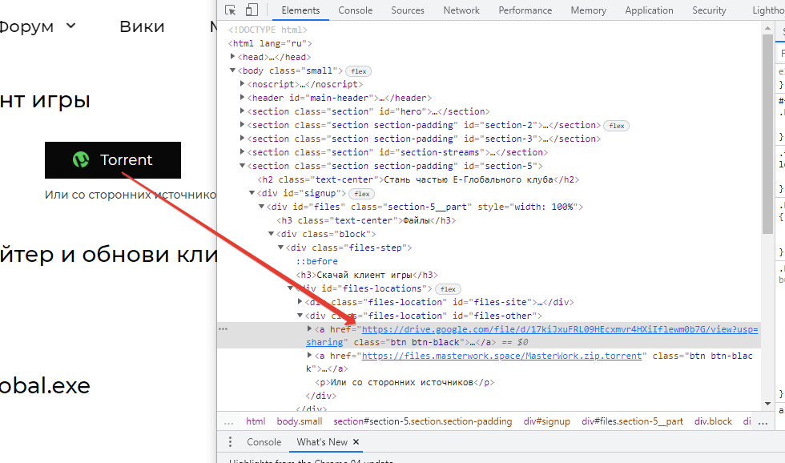This screenshot has height=463, width=785.
Task: Click the black Torrent button
Action: pos(113,160)
